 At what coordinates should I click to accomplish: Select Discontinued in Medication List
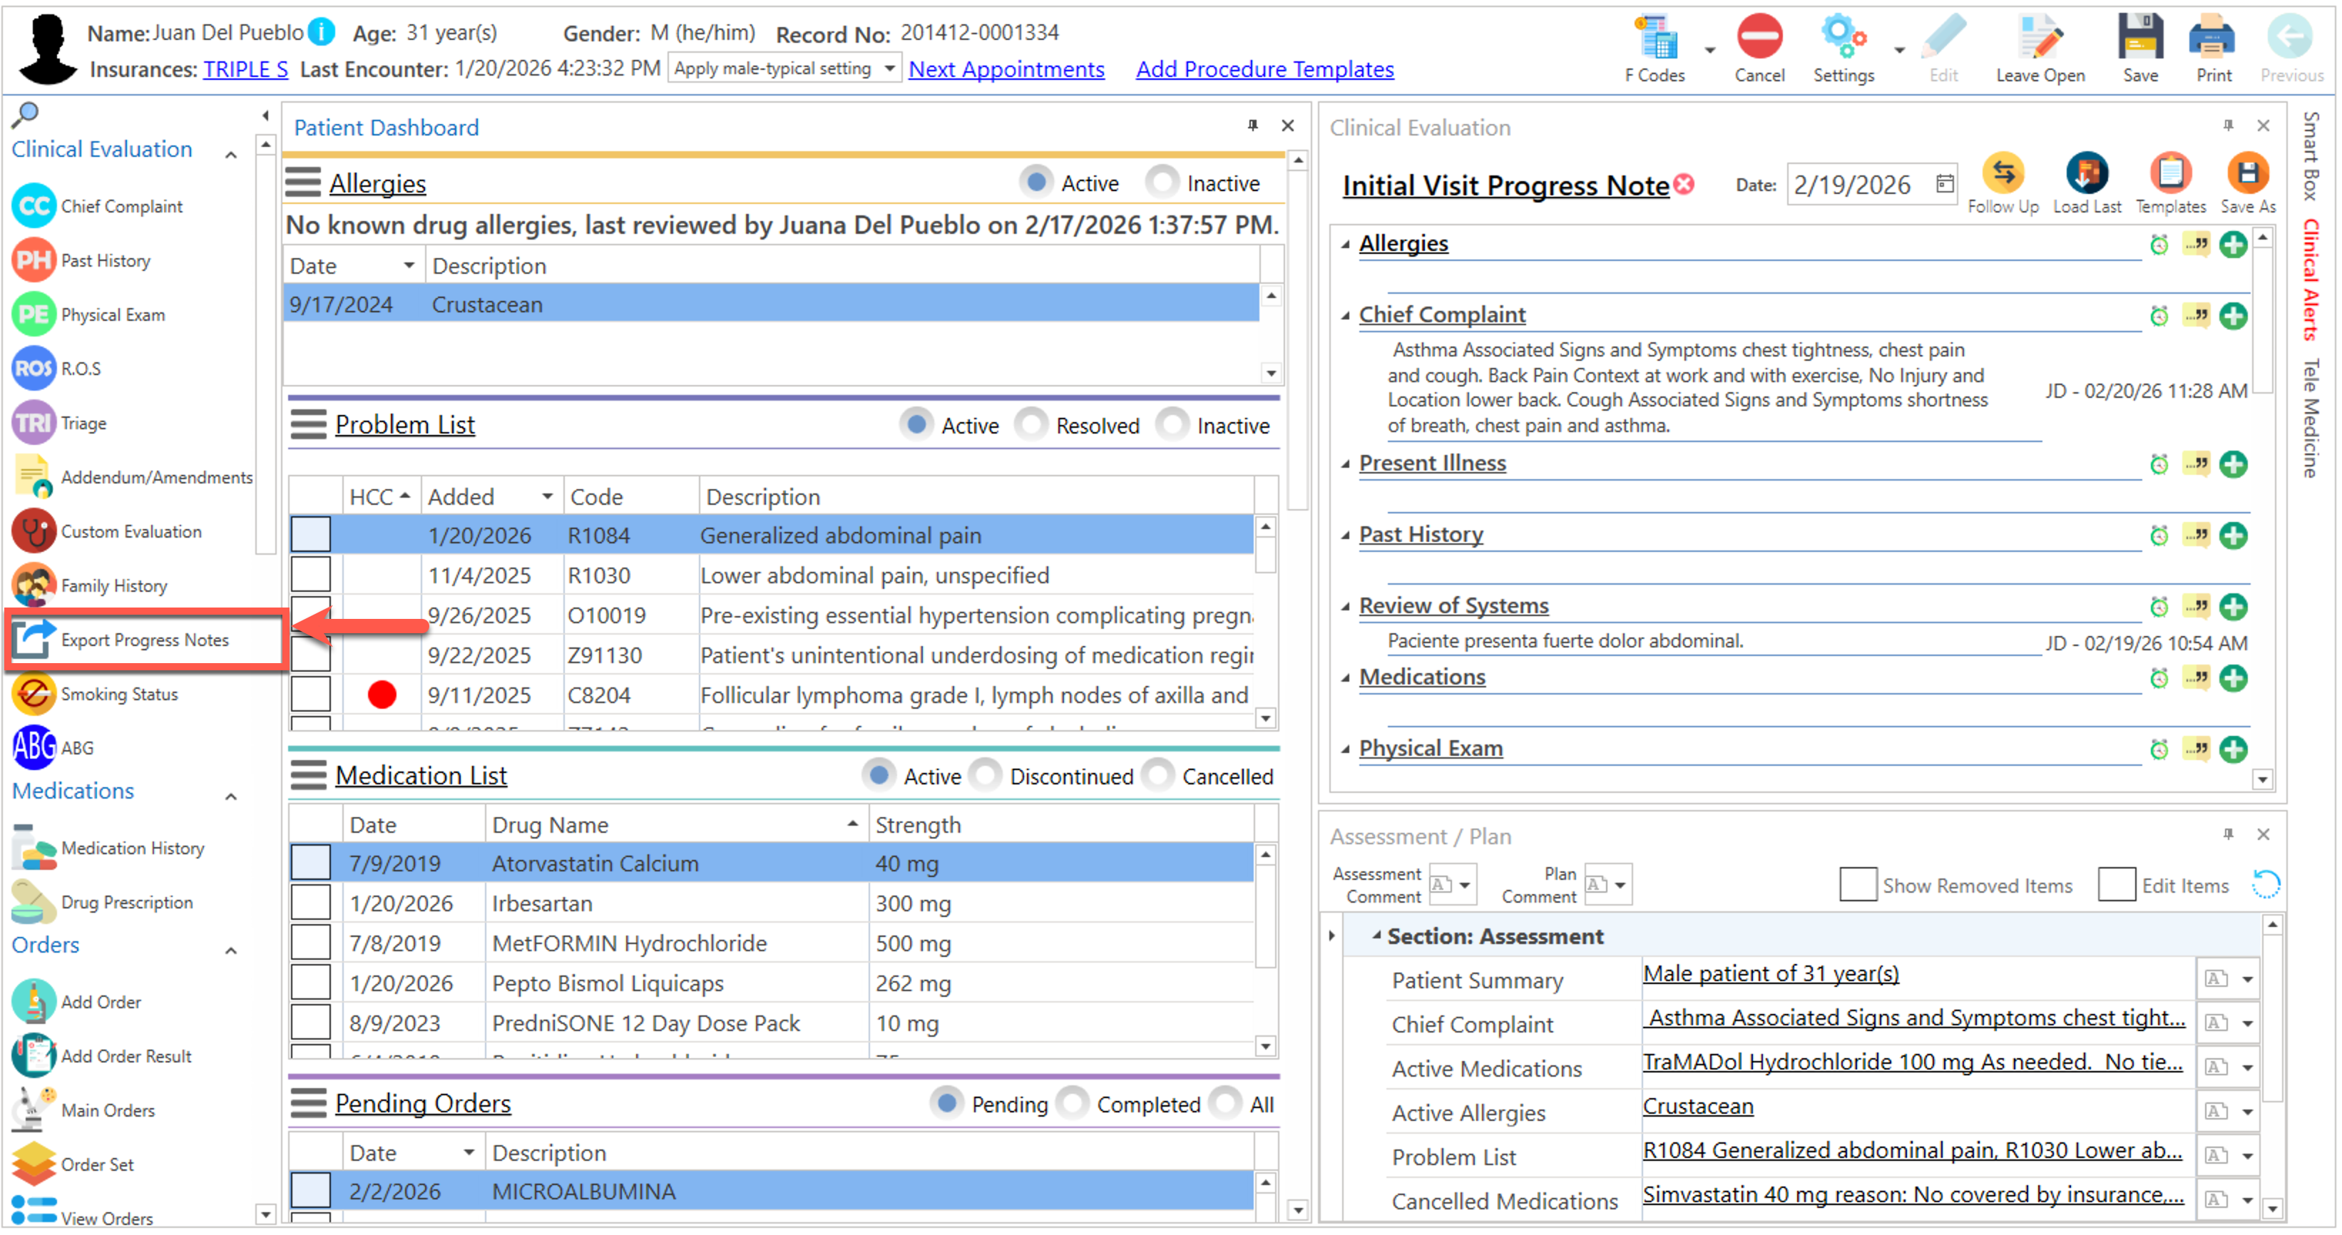(986, 776)
